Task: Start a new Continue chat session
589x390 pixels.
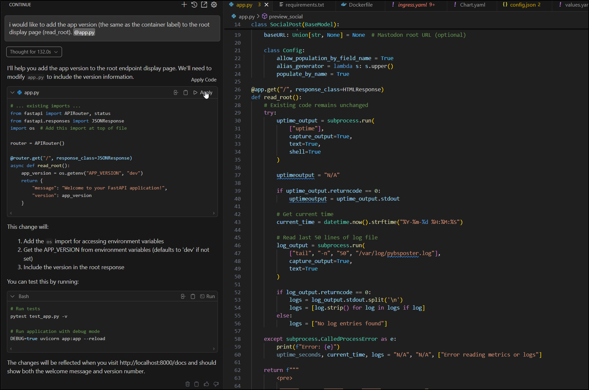Action: (x=184, y=5)
